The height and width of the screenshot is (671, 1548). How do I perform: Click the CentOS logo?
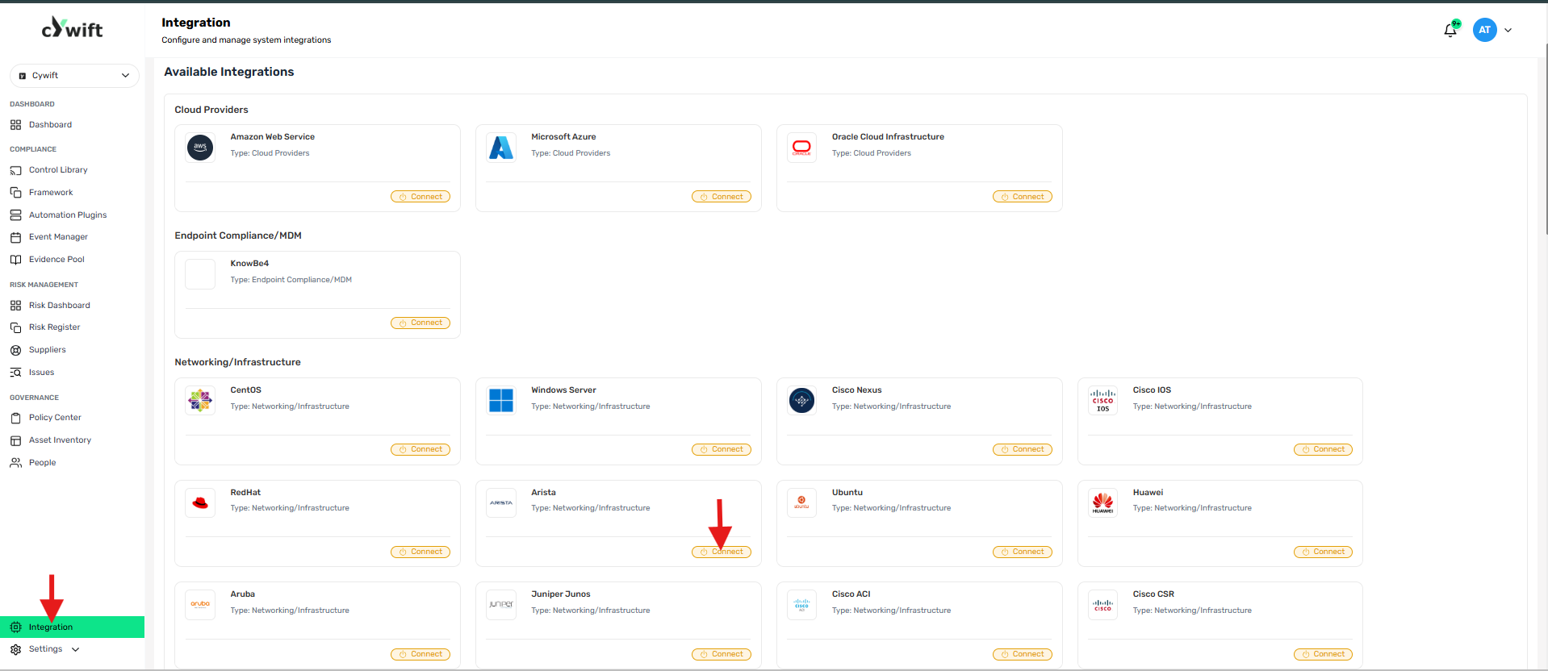[200, 400]
